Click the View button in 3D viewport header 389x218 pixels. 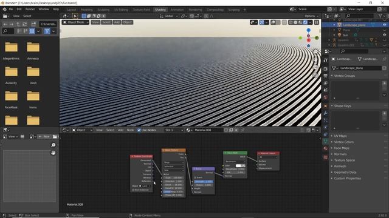95,22
